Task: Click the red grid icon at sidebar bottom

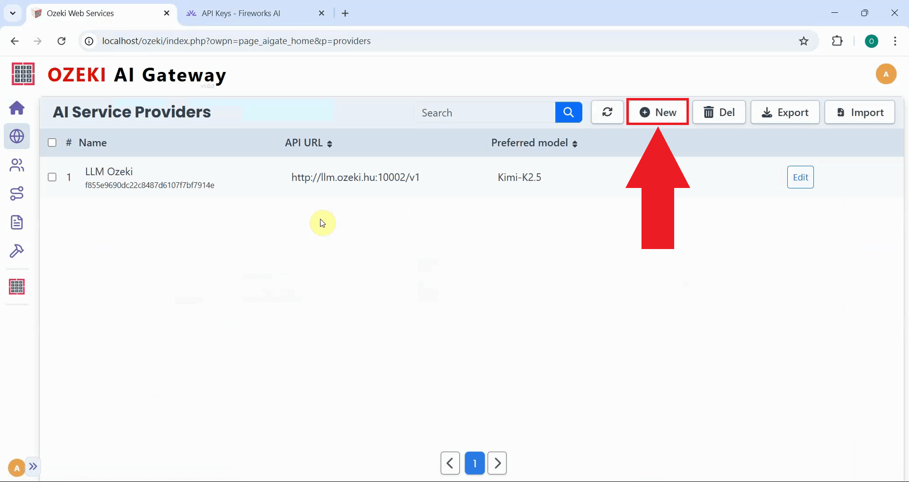Action: click(x=17, y=286)
